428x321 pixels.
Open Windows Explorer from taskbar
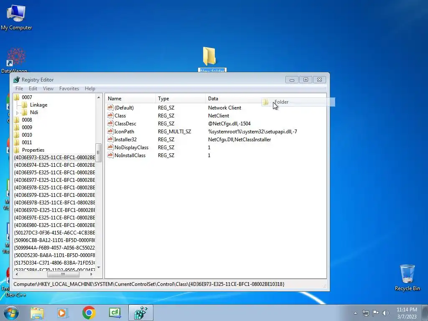(x=37, y=313)
